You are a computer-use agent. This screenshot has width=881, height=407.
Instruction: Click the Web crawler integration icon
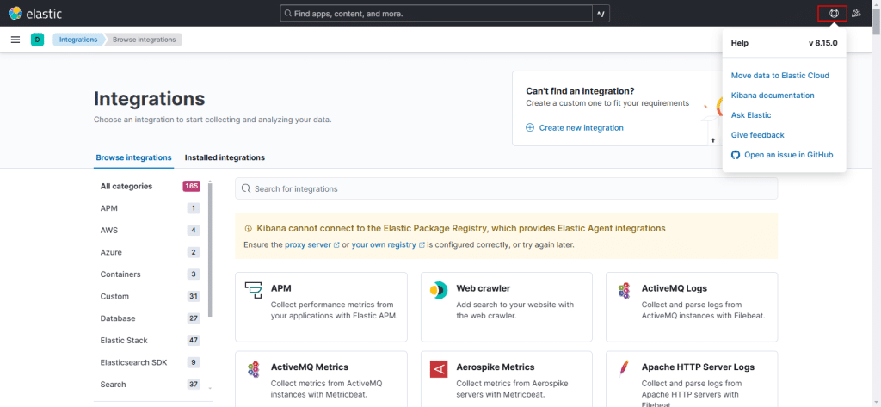pyautogui.click(x=439, y=290)
